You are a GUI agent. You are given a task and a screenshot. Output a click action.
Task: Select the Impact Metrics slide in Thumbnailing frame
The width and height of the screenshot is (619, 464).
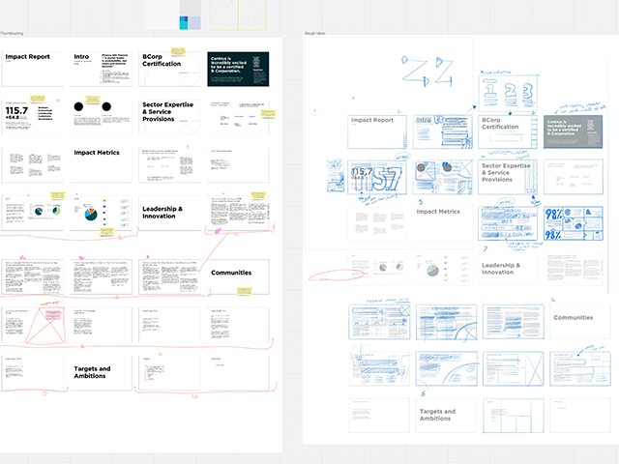(101, 165)
